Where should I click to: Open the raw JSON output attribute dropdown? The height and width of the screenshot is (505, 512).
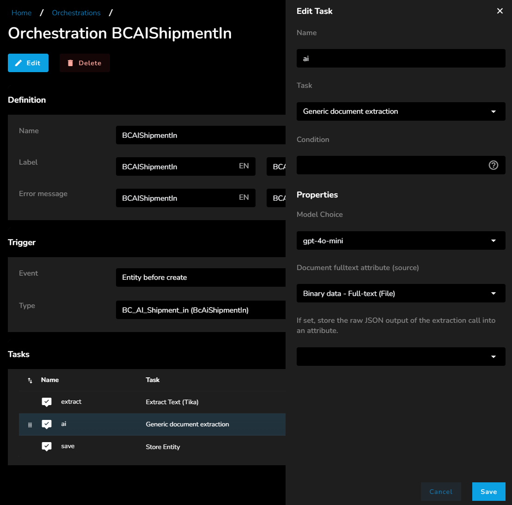tap(400, 357)
